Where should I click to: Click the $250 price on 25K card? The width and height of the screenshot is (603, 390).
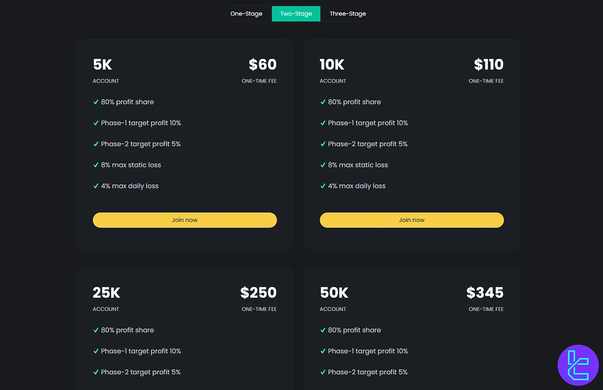258,293
